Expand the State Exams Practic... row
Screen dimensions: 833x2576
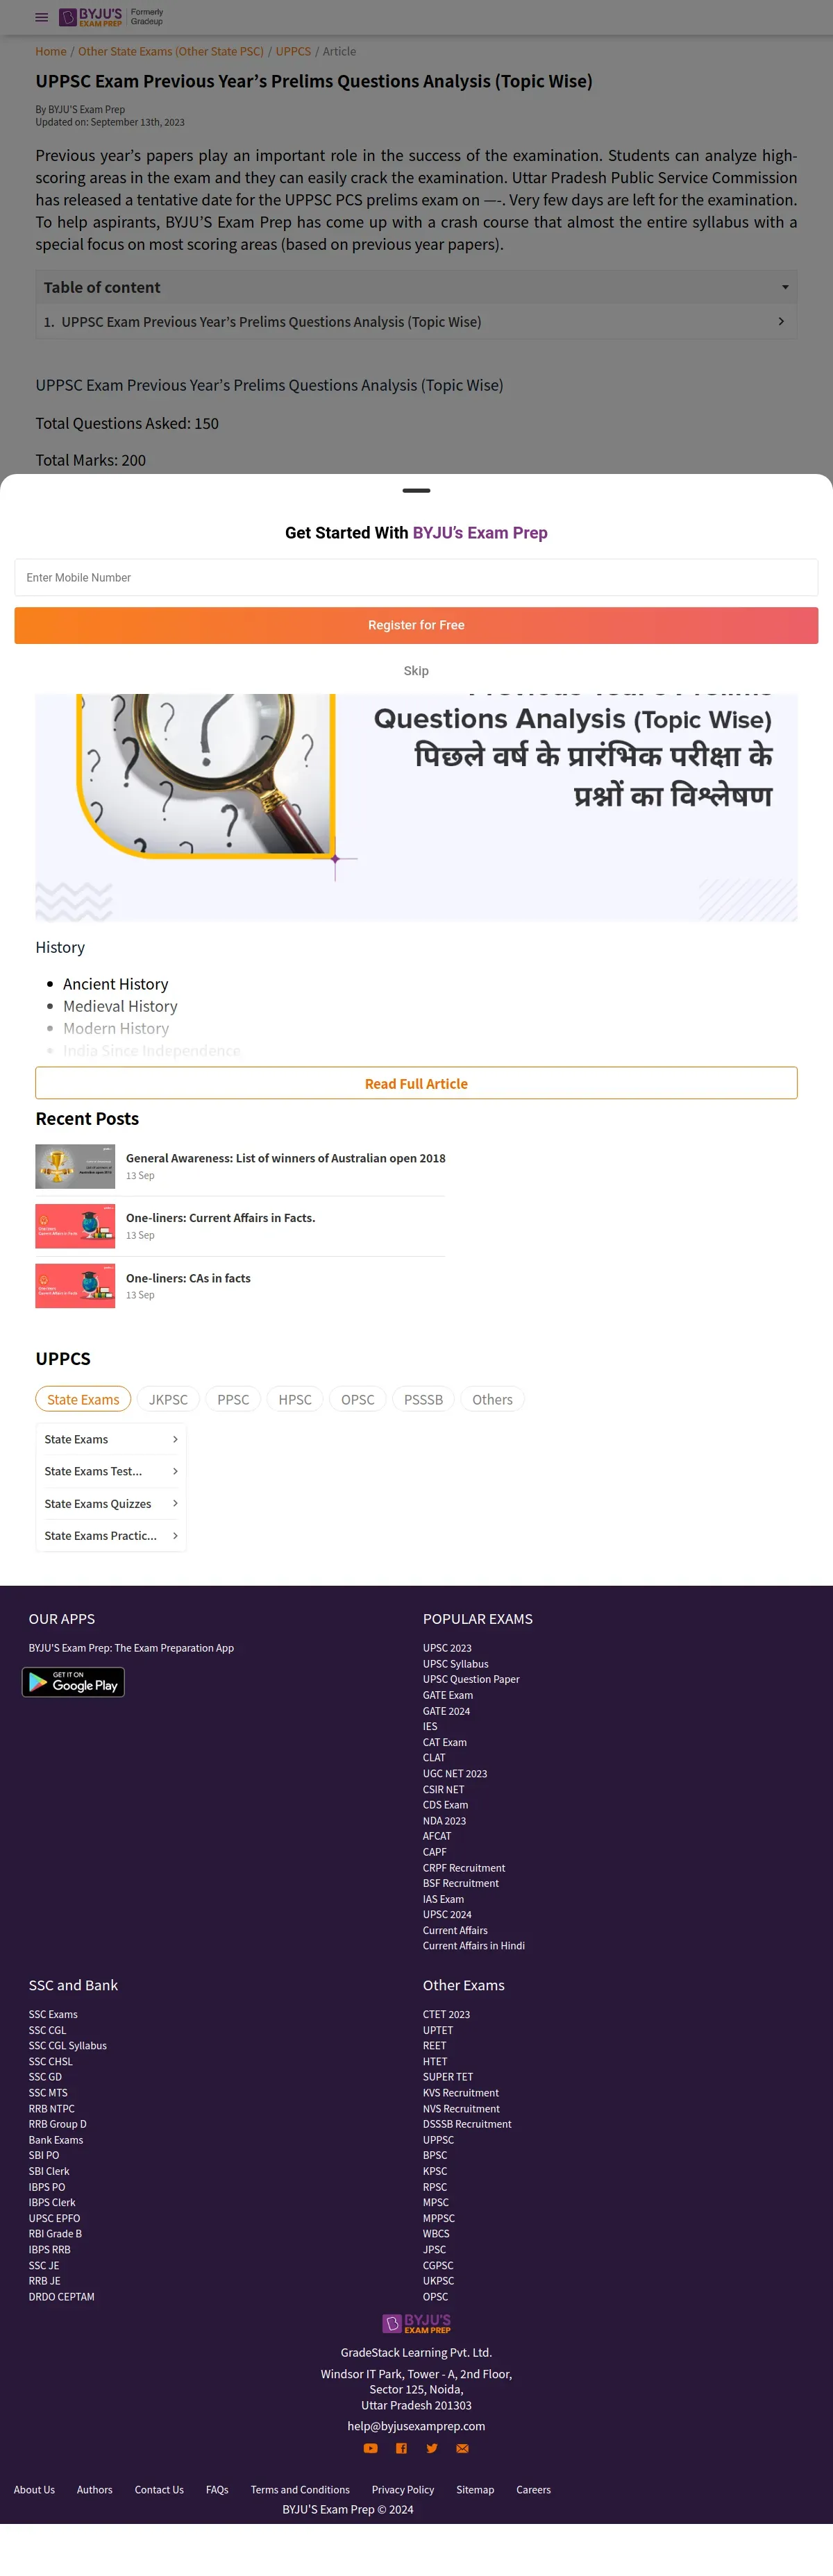click(x=111, y=1535)
